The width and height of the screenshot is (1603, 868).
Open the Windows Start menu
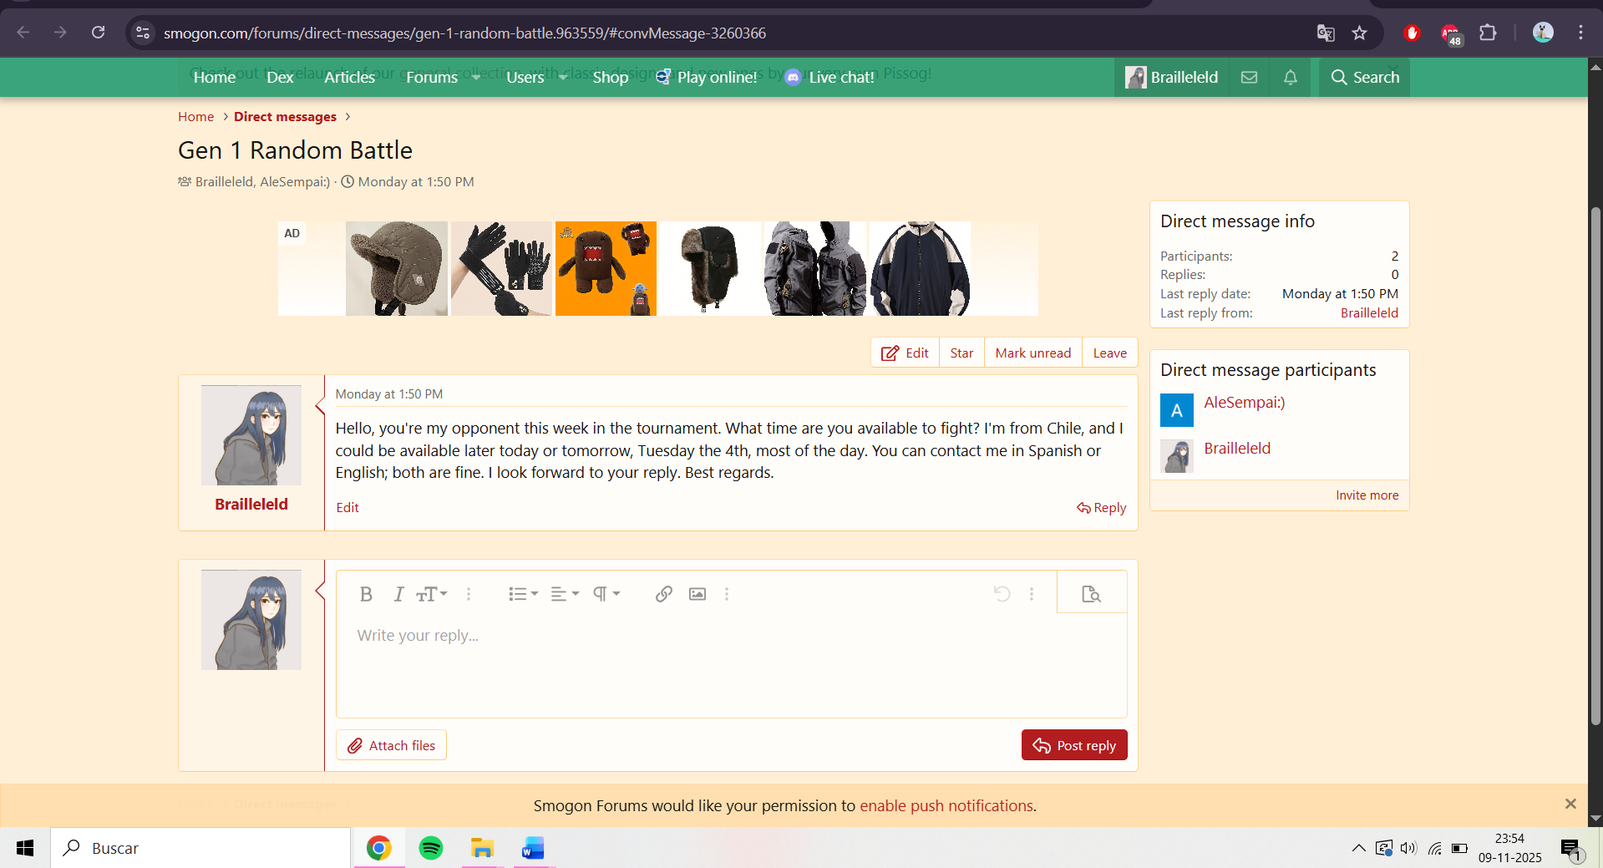click(25, 848)
